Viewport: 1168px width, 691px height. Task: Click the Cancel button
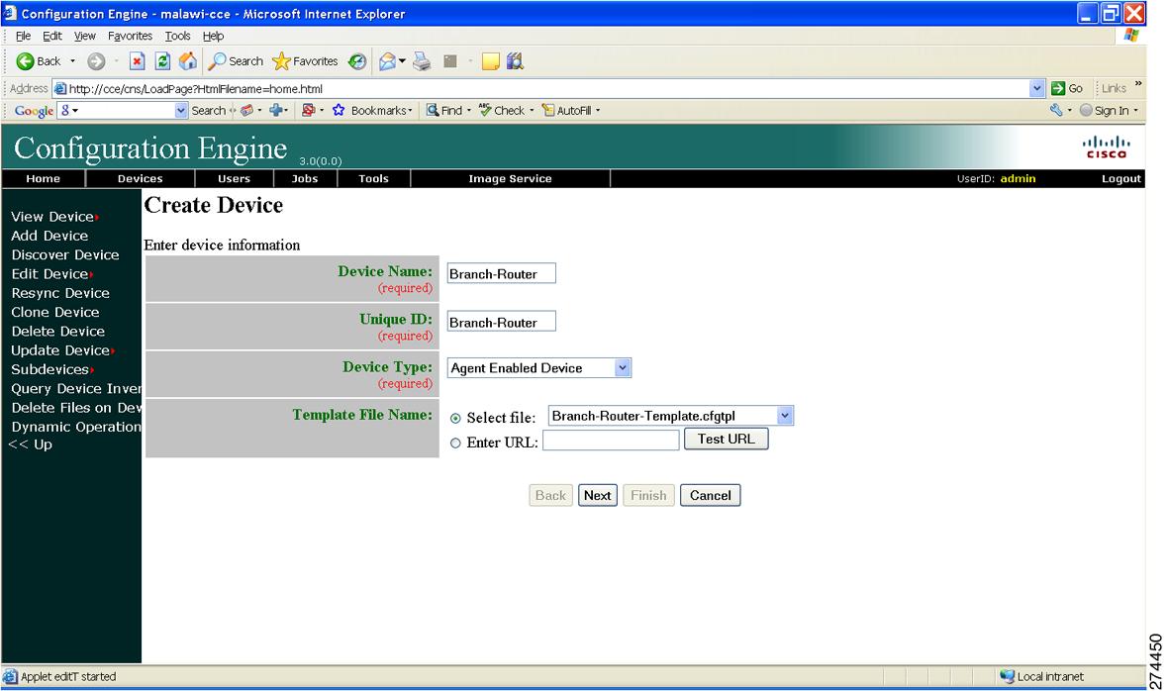click(x=710, y=495)
